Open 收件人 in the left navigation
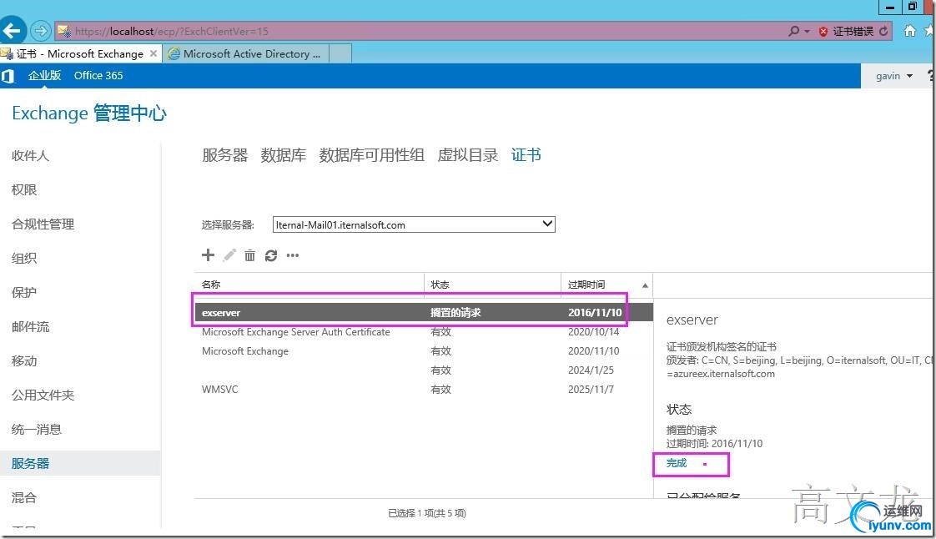This screenshot has width=936, height=539. (30, 156)
